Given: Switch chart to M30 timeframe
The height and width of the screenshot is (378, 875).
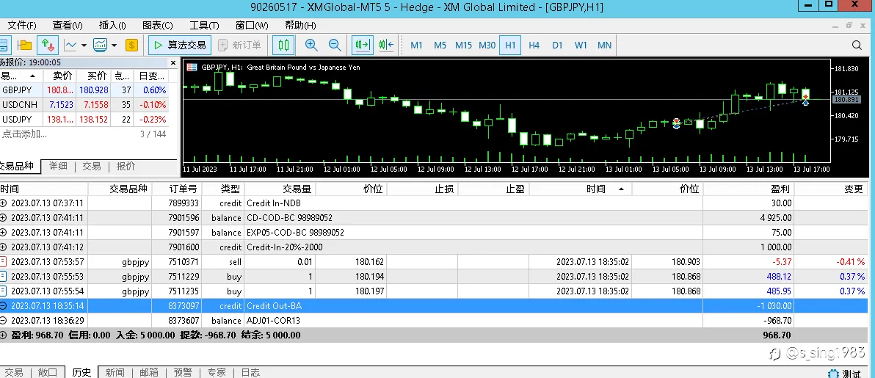Looking at the screenshot, I should point(487,46).
